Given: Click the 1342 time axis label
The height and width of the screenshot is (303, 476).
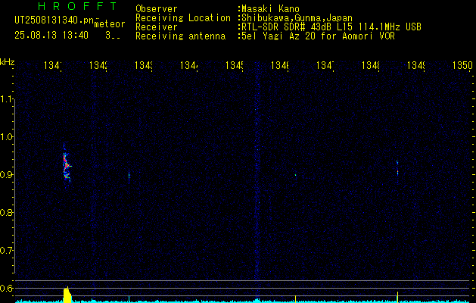Looking at the screenshot, I should pyautogui.click(x=98, y=65).
